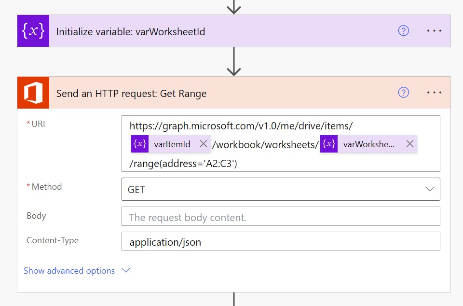Select the truncated varWorkshe... token
The height and width of the screenshot is (306, 463).
(x=368, y=144)
